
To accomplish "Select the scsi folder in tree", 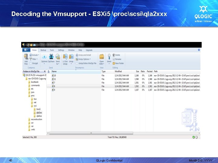I will (34, 106).
